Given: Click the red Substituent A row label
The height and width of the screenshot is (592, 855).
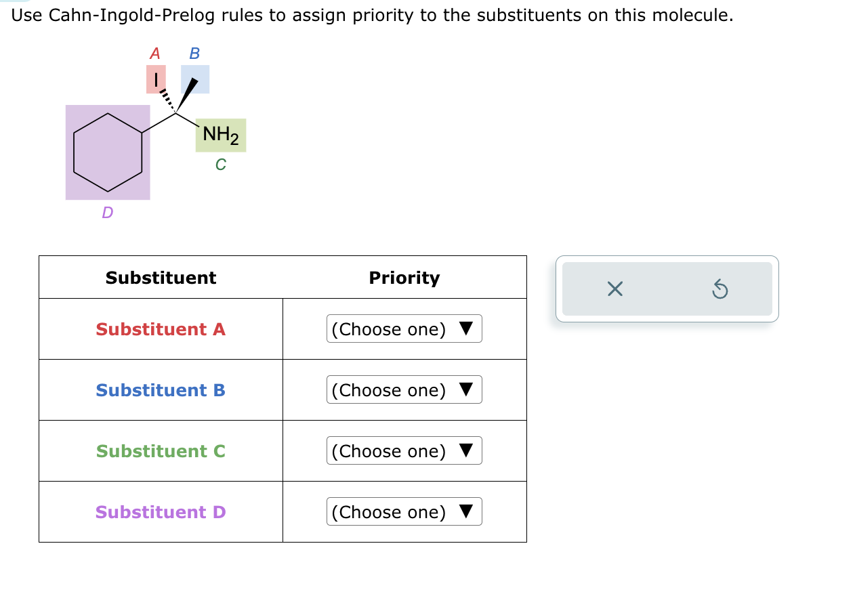Looking at the screenshot, I should 160,329.
